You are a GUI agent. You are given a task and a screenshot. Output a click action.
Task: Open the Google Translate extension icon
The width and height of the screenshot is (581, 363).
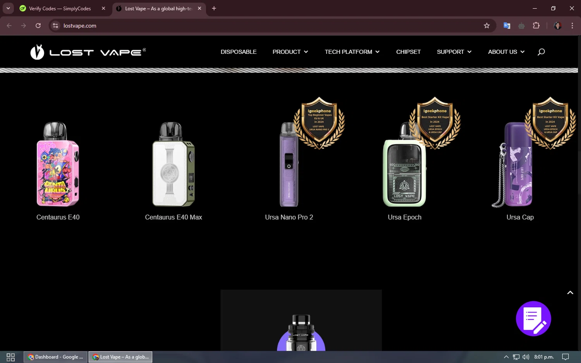pyautogui.click(x=507, y=26)
